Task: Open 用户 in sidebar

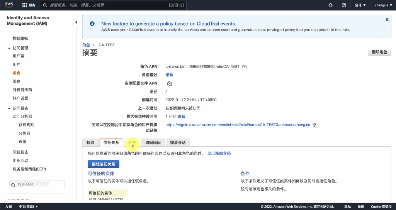Action: tap(16, 64)
